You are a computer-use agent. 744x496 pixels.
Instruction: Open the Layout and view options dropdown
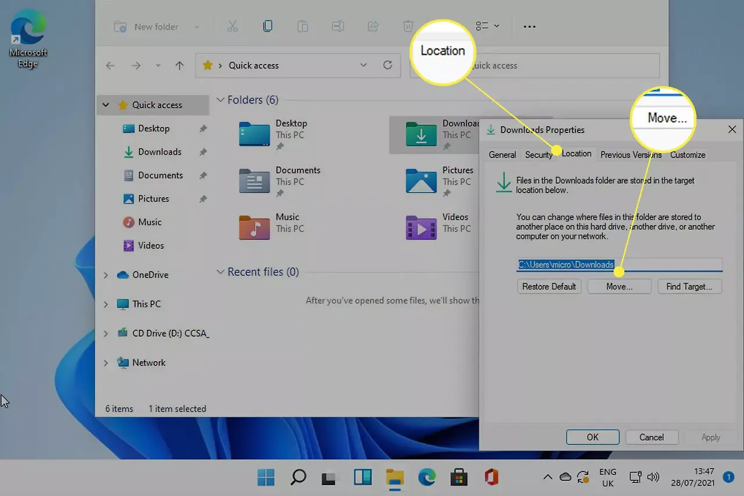488,26
